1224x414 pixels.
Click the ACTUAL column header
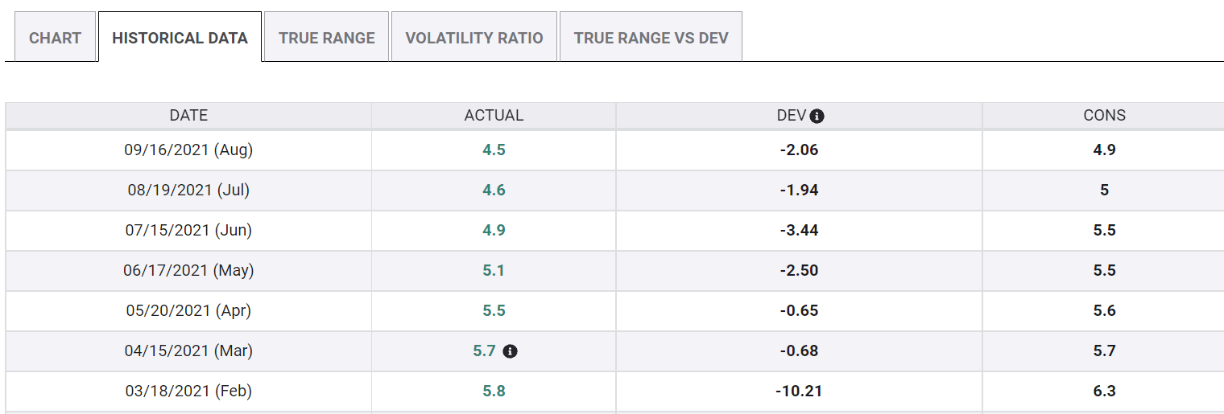(x=494, y=115)
